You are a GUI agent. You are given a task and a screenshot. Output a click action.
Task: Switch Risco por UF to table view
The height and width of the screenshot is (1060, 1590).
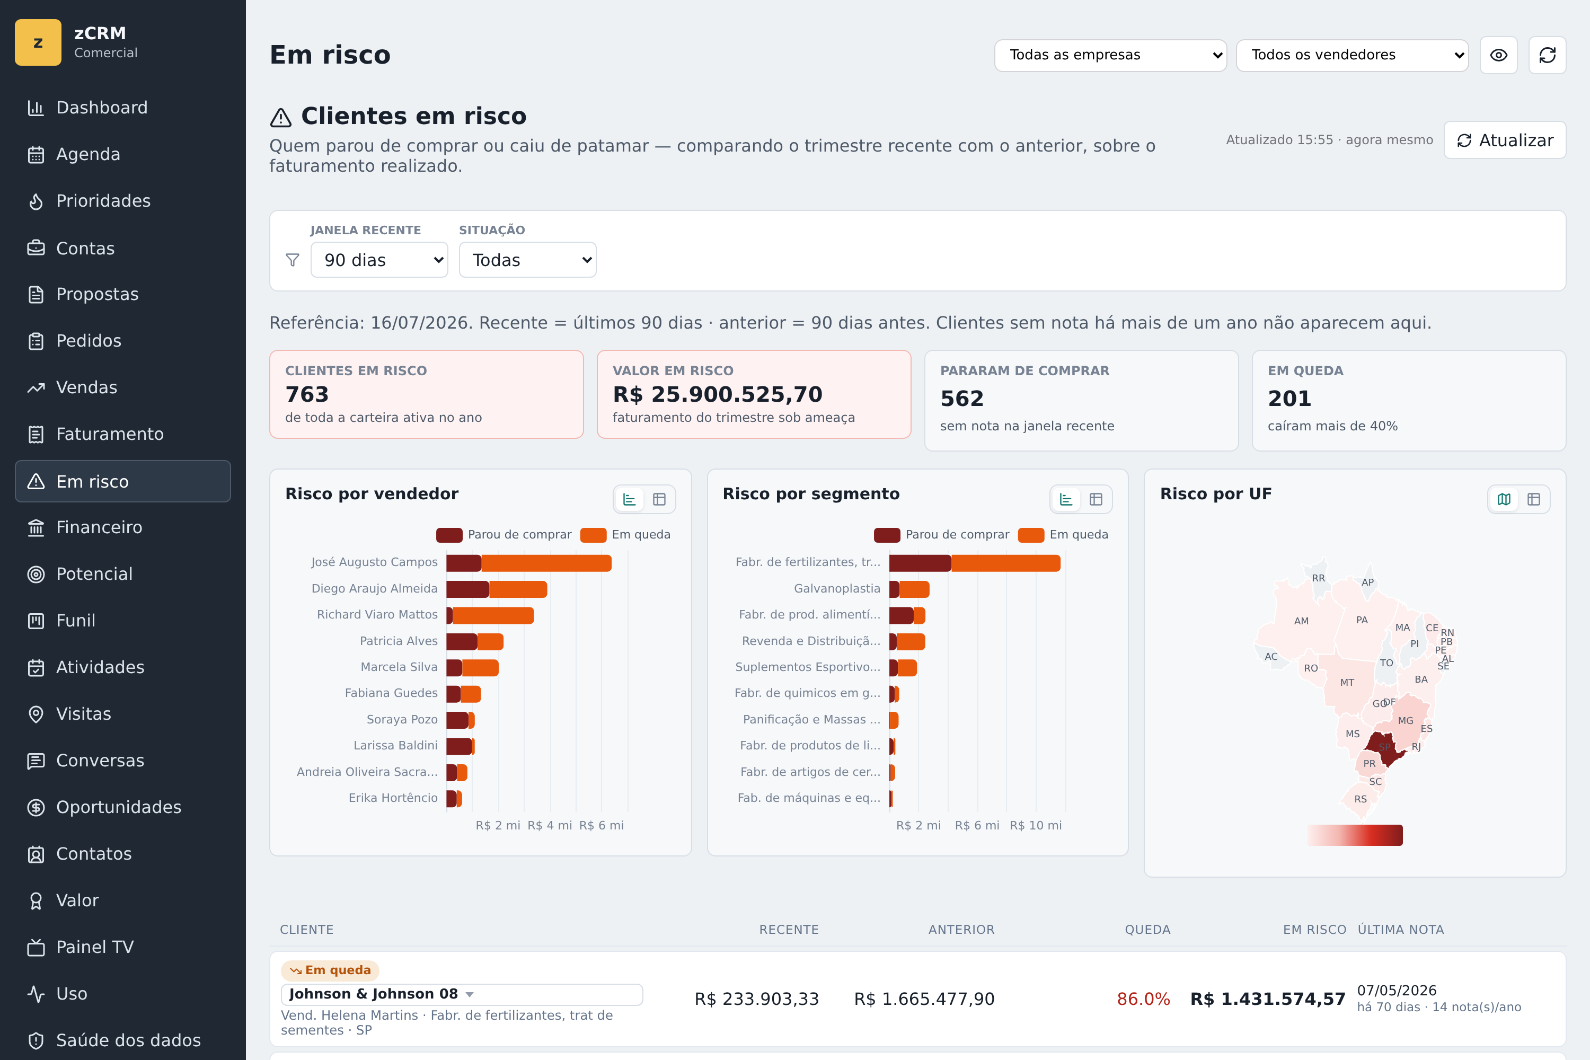pyautogui.click(x=1534, y=500)
